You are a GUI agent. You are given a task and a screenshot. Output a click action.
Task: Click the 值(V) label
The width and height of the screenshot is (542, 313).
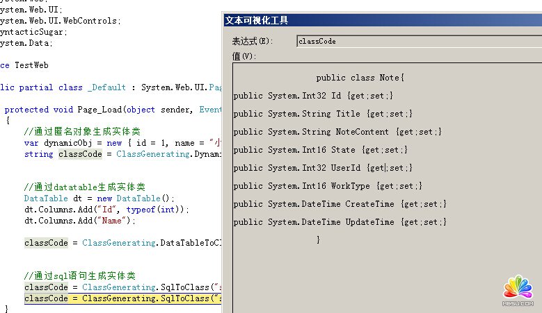(244, 56)
